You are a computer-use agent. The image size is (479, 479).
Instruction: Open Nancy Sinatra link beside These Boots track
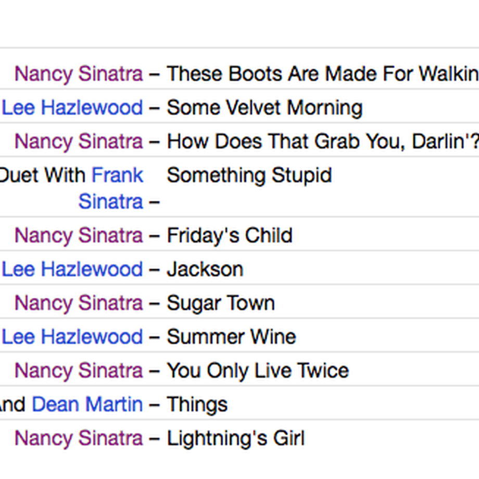79,74
